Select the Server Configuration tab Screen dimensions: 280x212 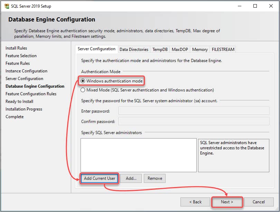coord(96,49)
